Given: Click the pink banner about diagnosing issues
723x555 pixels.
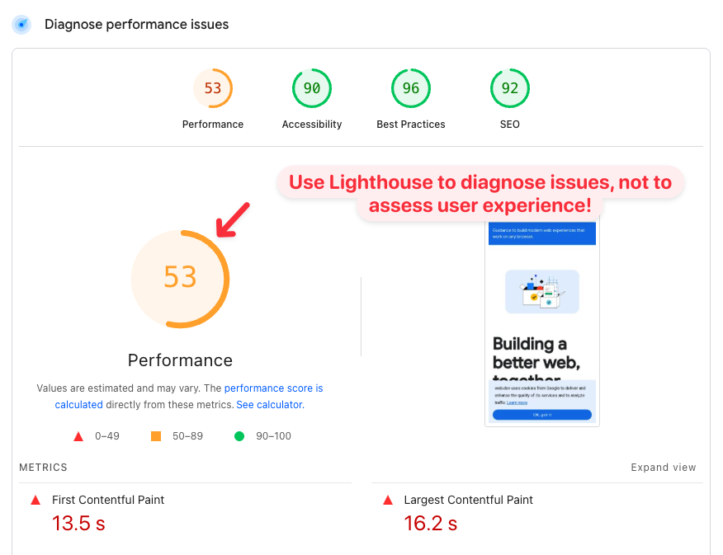Looking at the screenshot, I should click(481, 195).
